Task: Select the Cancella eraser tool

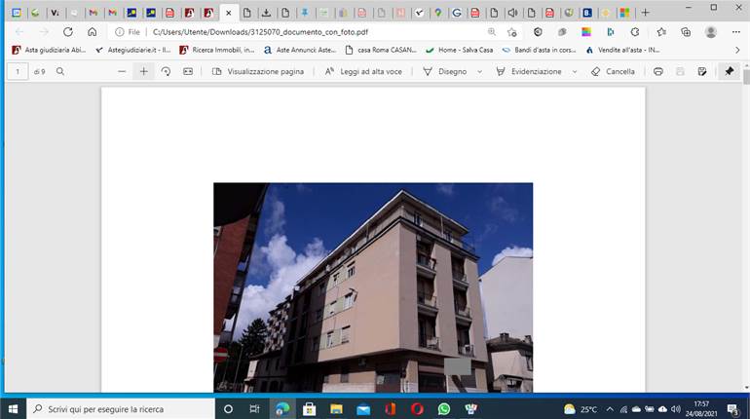Action: coord(613,71)
